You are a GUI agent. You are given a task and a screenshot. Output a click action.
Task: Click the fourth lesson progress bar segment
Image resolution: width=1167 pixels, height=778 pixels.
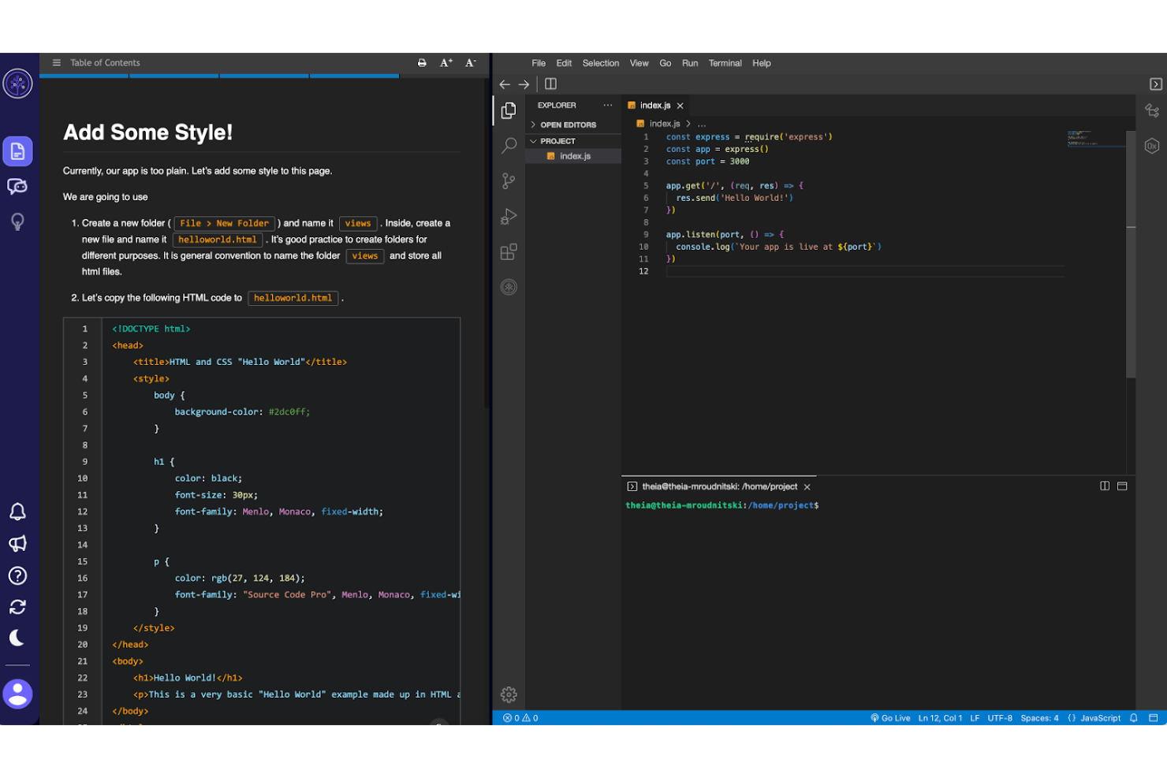coord(354,76)
